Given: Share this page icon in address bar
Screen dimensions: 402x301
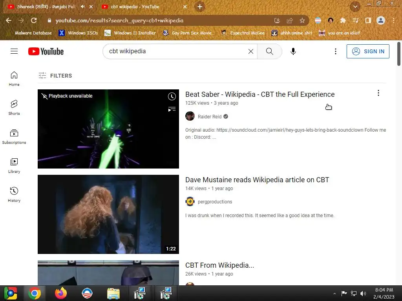Looking at the screenshot, I should pyautogui.click(x=290, y=20).
